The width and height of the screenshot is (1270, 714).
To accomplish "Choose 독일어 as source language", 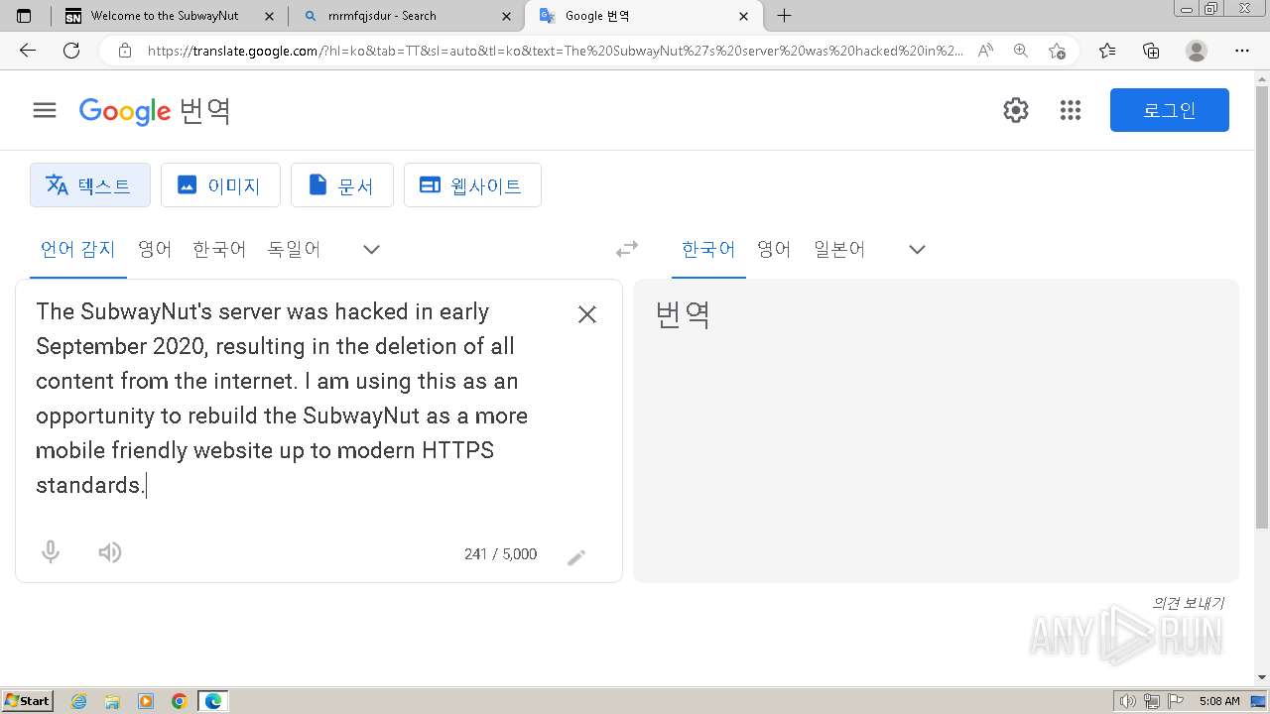I will 294,249.
